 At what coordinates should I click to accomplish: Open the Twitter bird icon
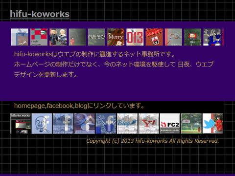click(x=213, y=124)
